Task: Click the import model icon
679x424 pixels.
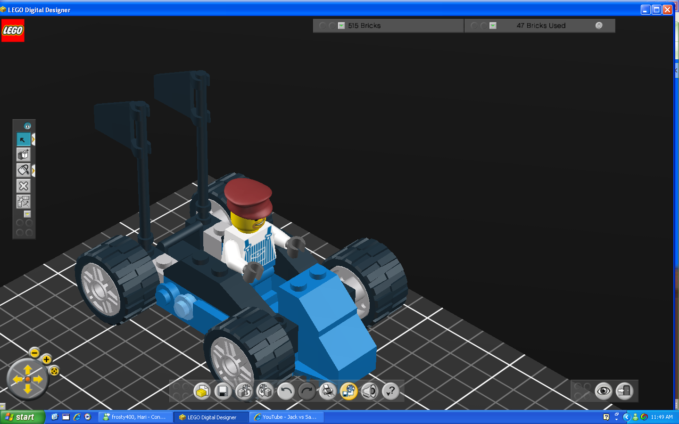Action: tap(244, 391)
